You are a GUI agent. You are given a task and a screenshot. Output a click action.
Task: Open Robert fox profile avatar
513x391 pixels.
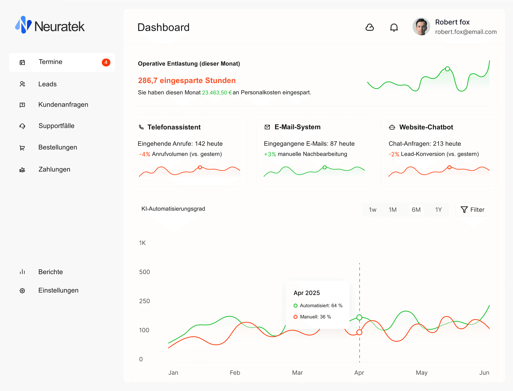tap(421, 27)
